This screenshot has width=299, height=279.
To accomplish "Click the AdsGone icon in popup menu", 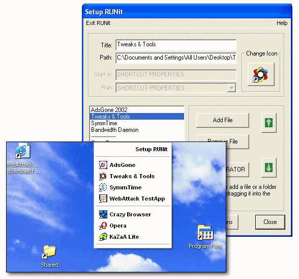I will tap(103, 165).
